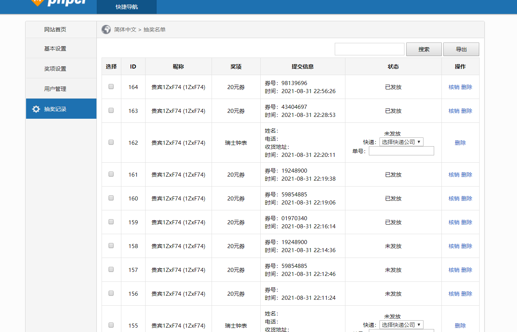Click 删除 link for row 159
Image resolution: width=517 pixels, height=332 pixels.
467,222
